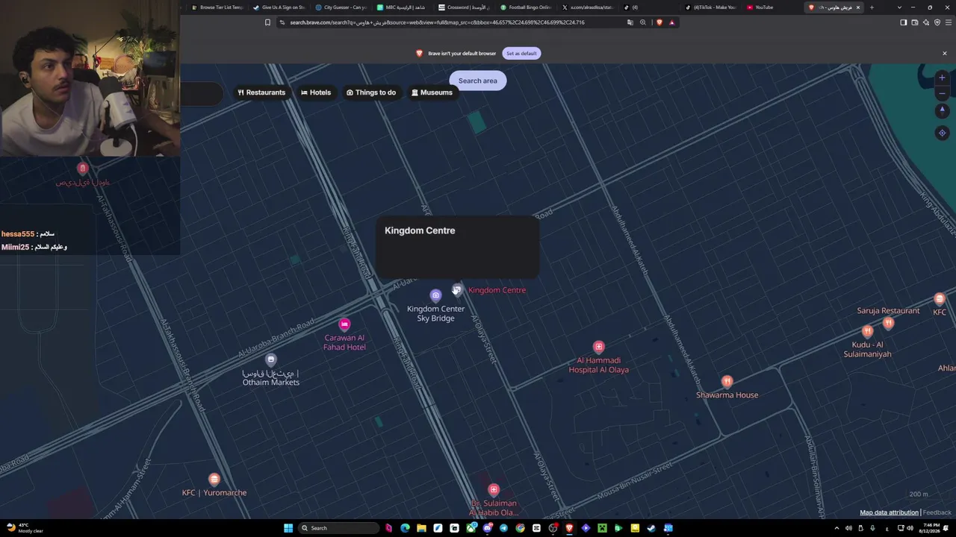Select Al Hammadi Hospital Al Olaya marker
The width and height of the screenshot is (956, 537).
tap(598, 347)
